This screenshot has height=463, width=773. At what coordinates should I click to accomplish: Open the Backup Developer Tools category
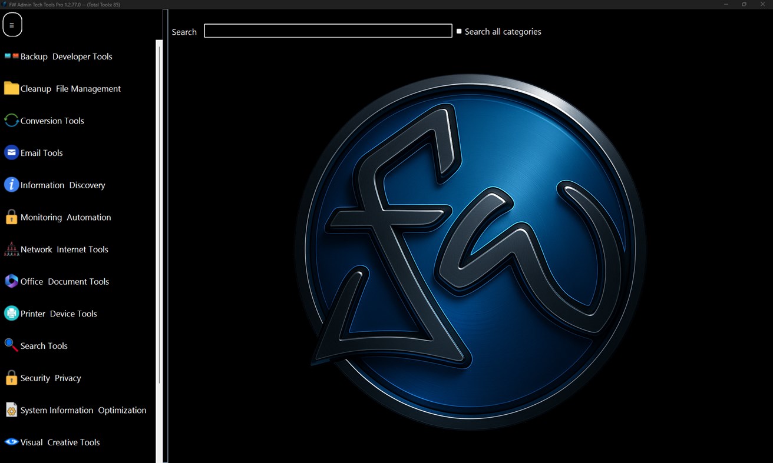click(66, 56)
